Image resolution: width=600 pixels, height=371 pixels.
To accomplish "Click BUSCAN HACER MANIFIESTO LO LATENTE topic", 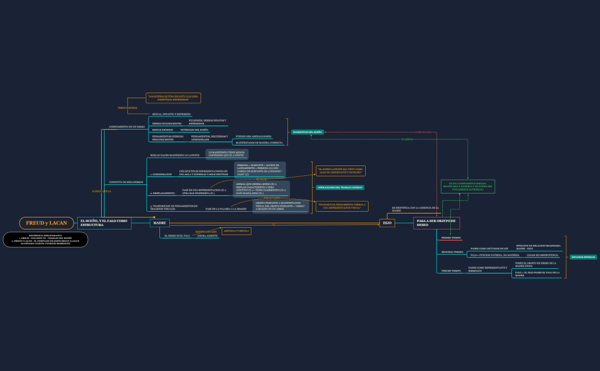I will tap(175, 155).
